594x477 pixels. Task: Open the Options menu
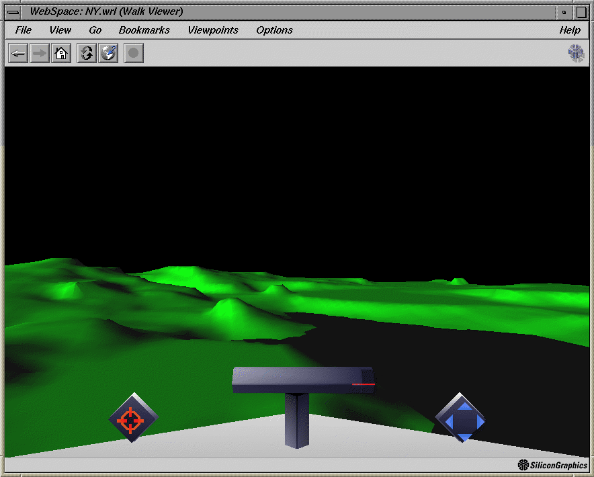coord(274,30)
